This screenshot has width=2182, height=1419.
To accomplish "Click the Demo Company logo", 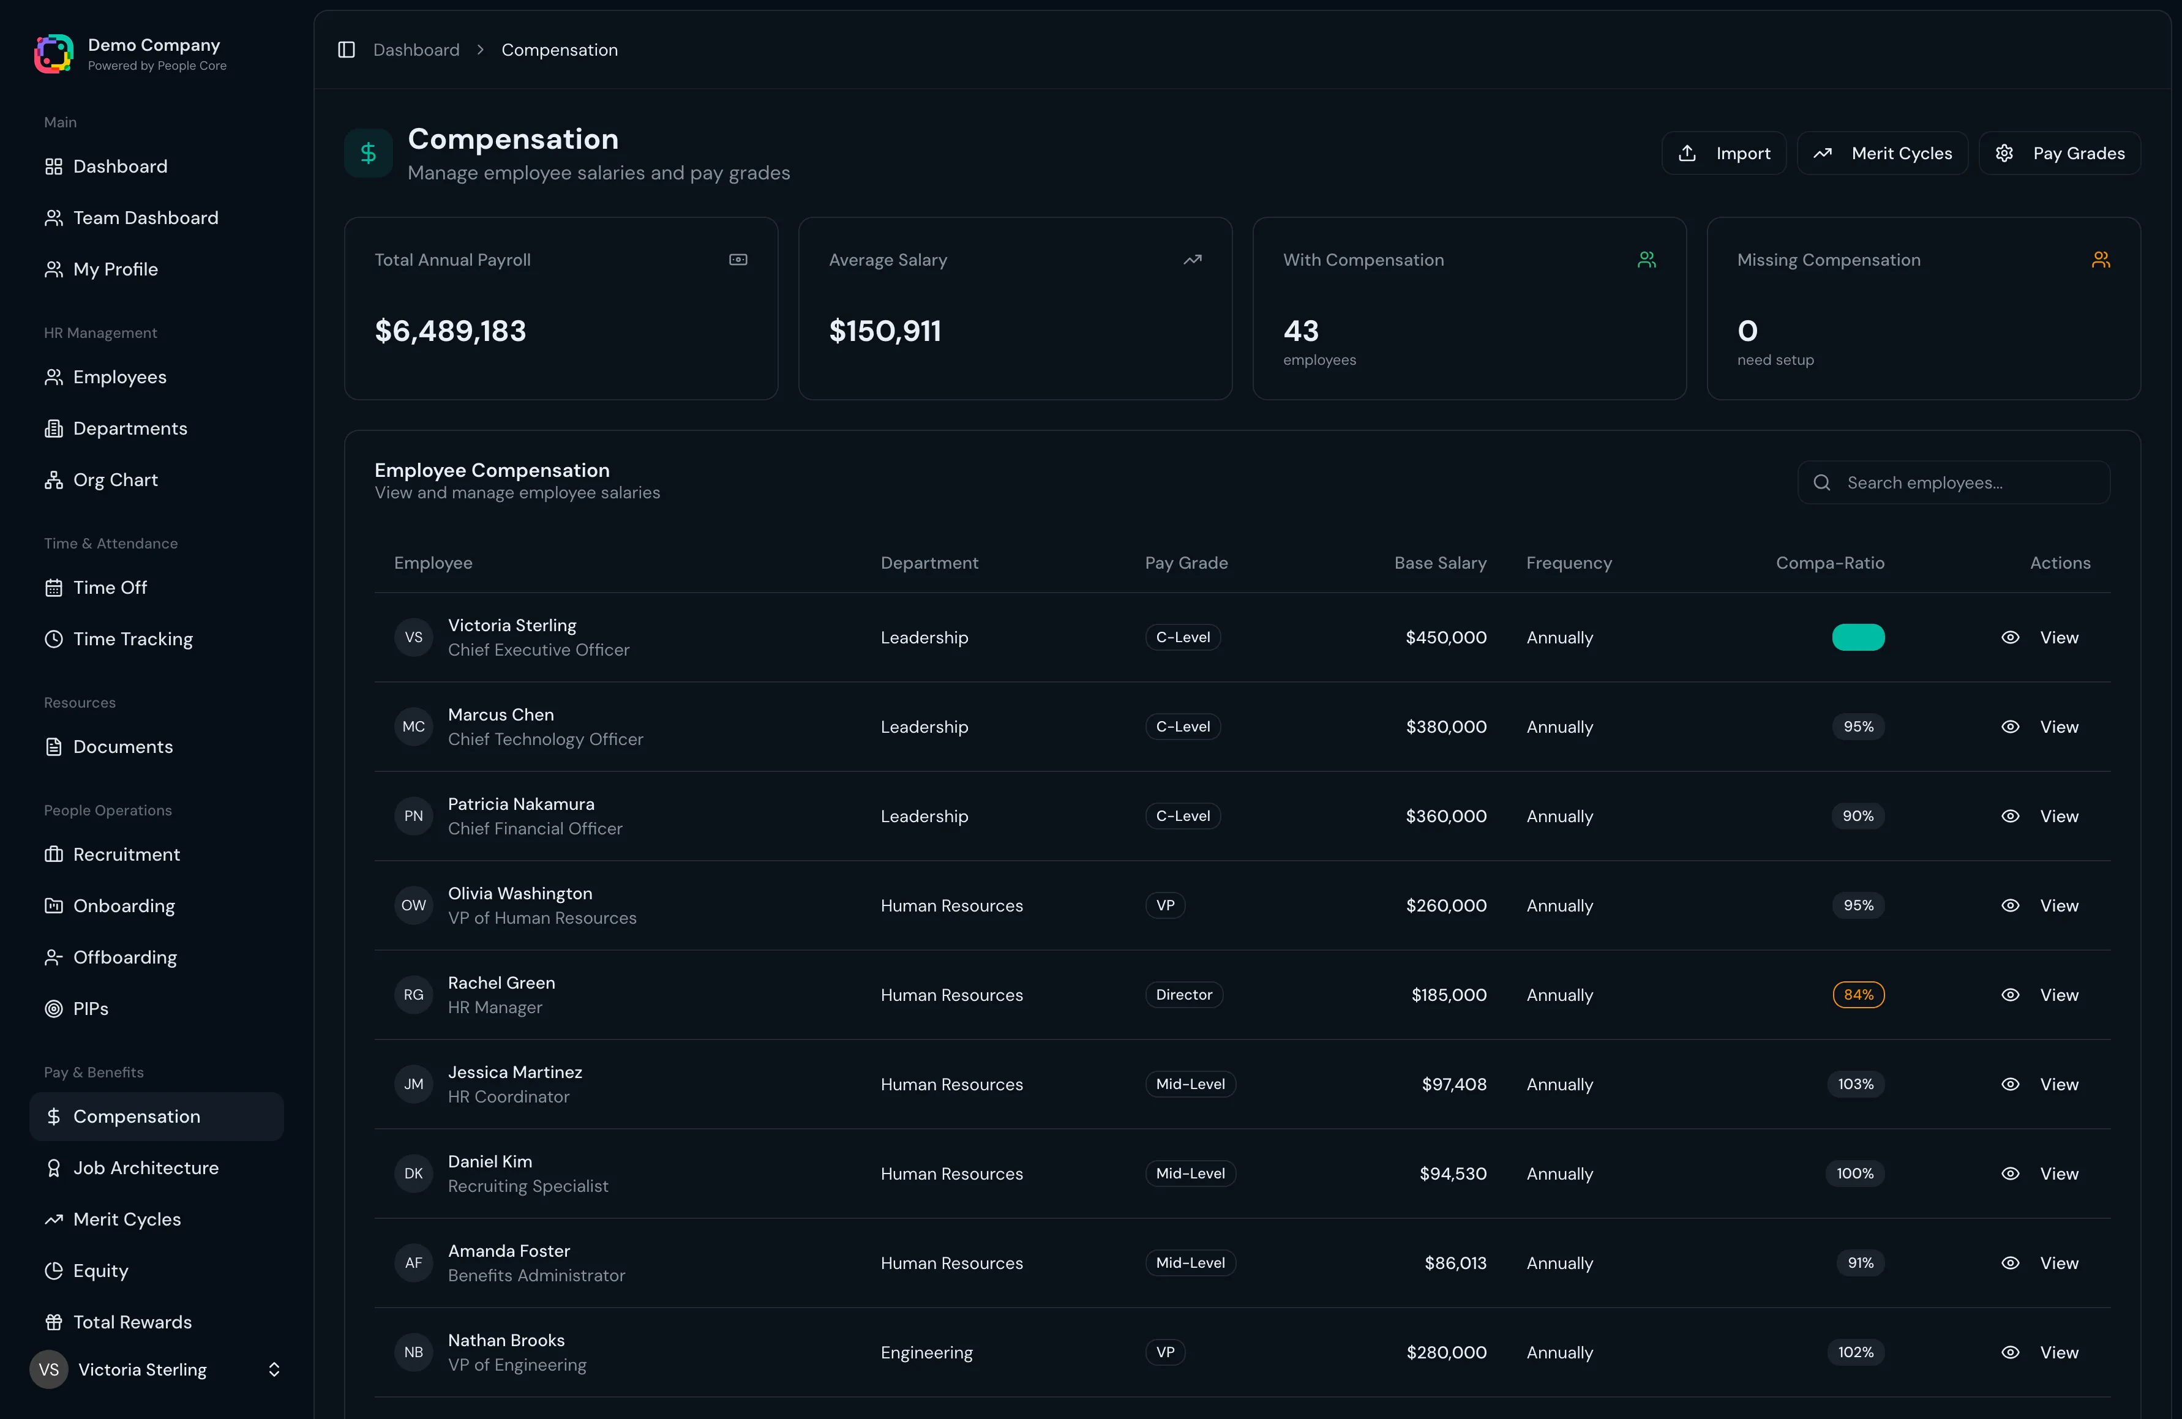I will pyautogui.click(x=54, y=54).
